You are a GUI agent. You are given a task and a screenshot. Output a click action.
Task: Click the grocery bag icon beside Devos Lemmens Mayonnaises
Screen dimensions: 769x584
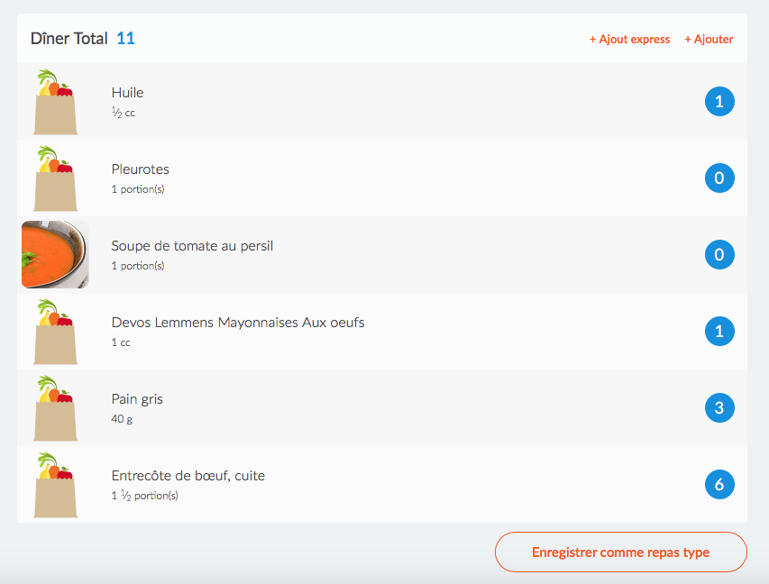point(55,331)
